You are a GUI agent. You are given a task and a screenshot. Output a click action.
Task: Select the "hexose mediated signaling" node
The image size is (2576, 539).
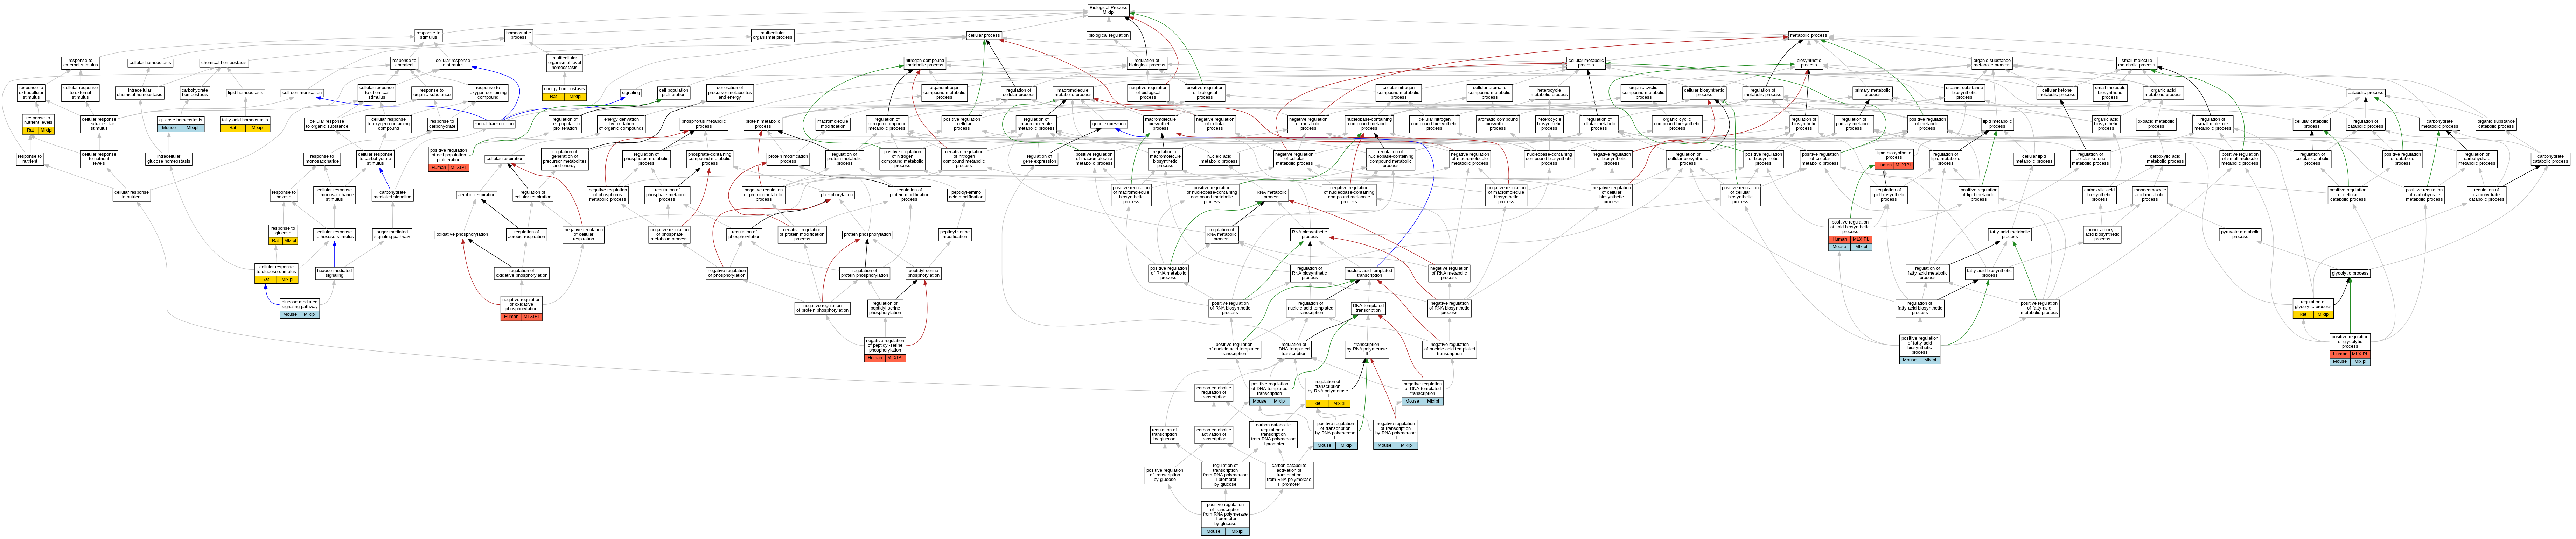(334, 273)
